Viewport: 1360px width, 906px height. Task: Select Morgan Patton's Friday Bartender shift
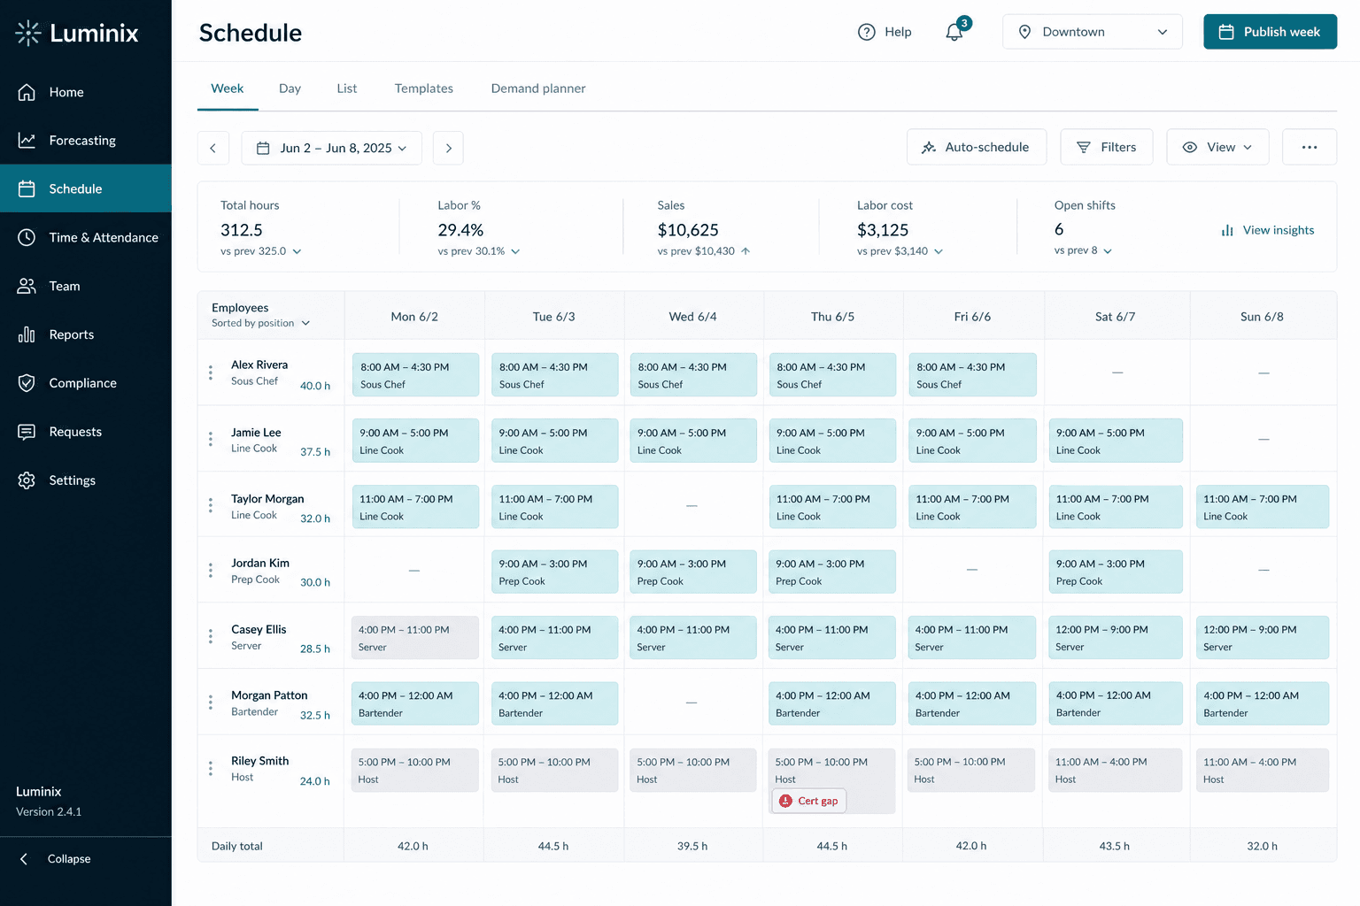point(972,703)
